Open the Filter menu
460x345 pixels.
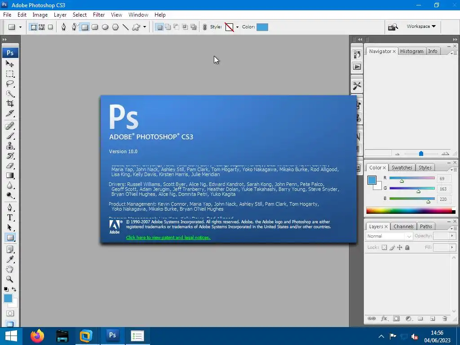99,15
